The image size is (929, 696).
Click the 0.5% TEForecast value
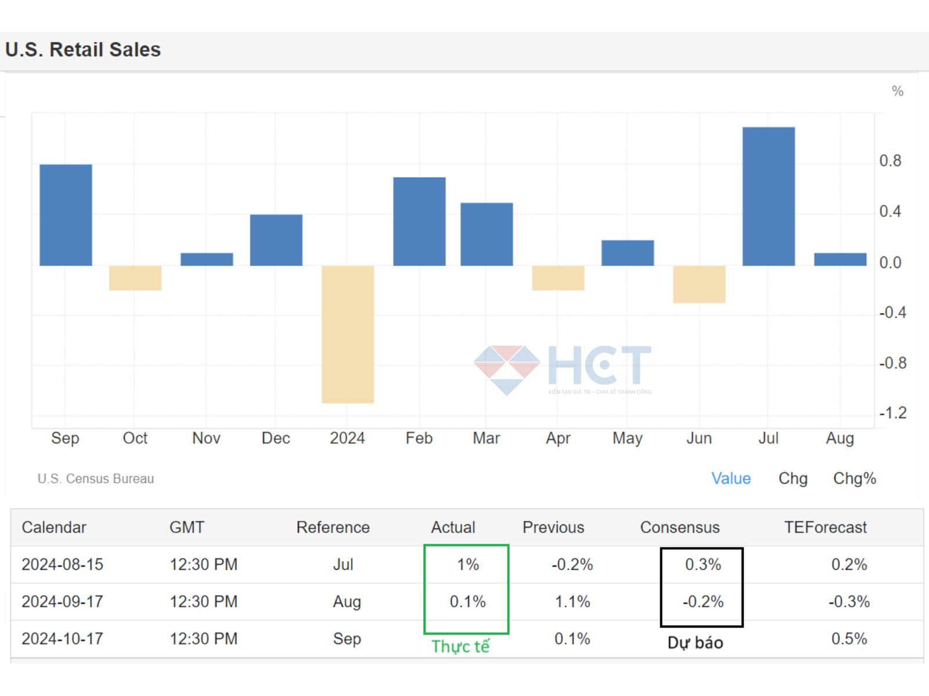[x=849, y=639]
